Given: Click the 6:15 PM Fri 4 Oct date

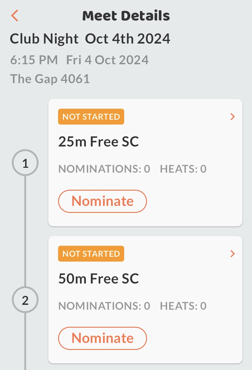Looking at the screenshot, I should [x=79, y=60].
